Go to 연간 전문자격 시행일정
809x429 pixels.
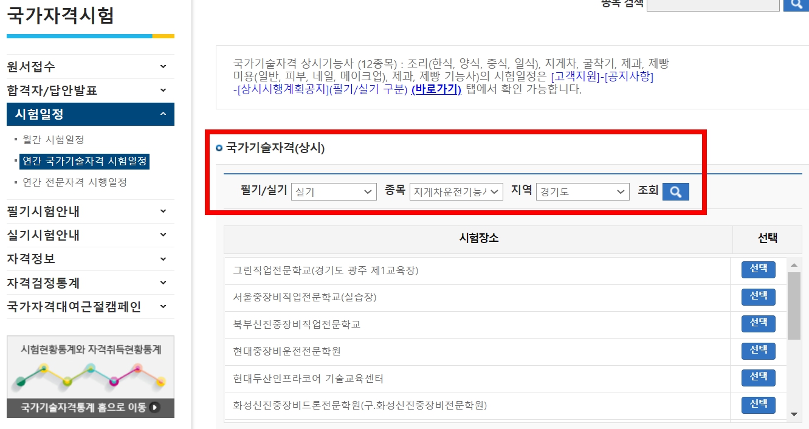click(x=75, y=182)
